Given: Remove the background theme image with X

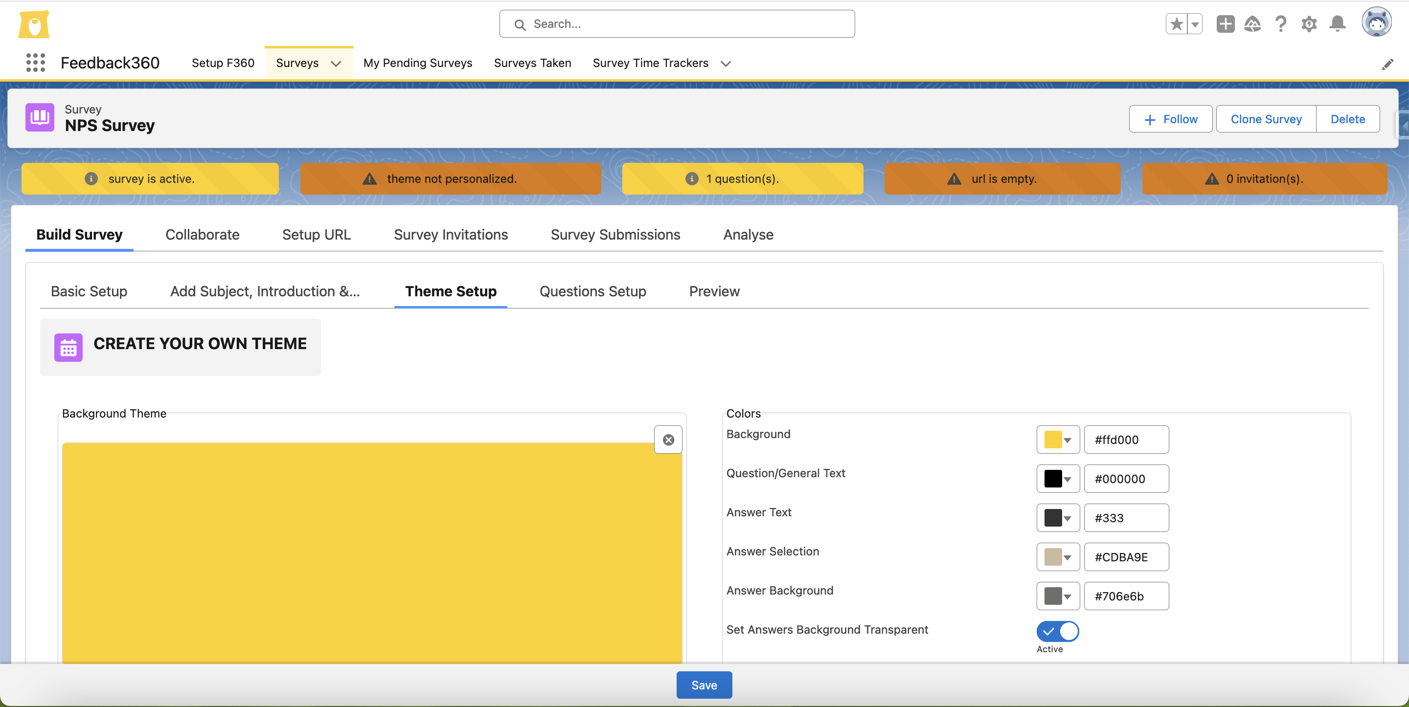Looking at the screenshot, I should pos(668,440).
